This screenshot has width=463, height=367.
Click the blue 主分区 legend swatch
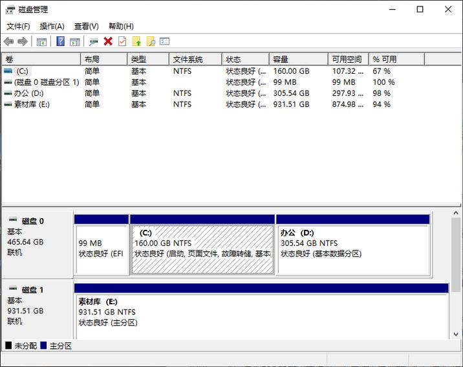(43, 346)
